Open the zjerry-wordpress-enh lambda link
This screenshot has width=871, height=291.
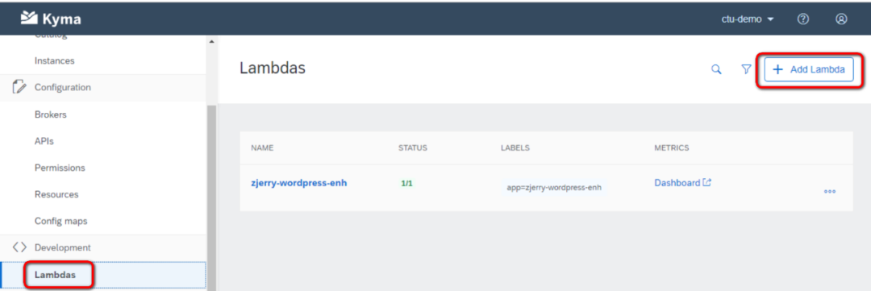(299, 182)
